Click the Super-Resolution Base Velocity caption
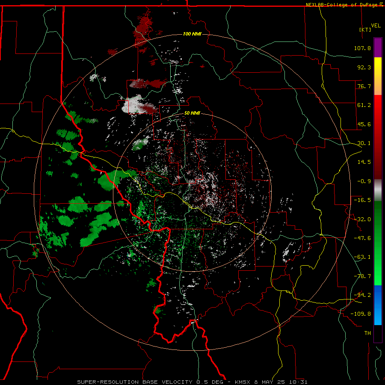 tap(192, 382)
